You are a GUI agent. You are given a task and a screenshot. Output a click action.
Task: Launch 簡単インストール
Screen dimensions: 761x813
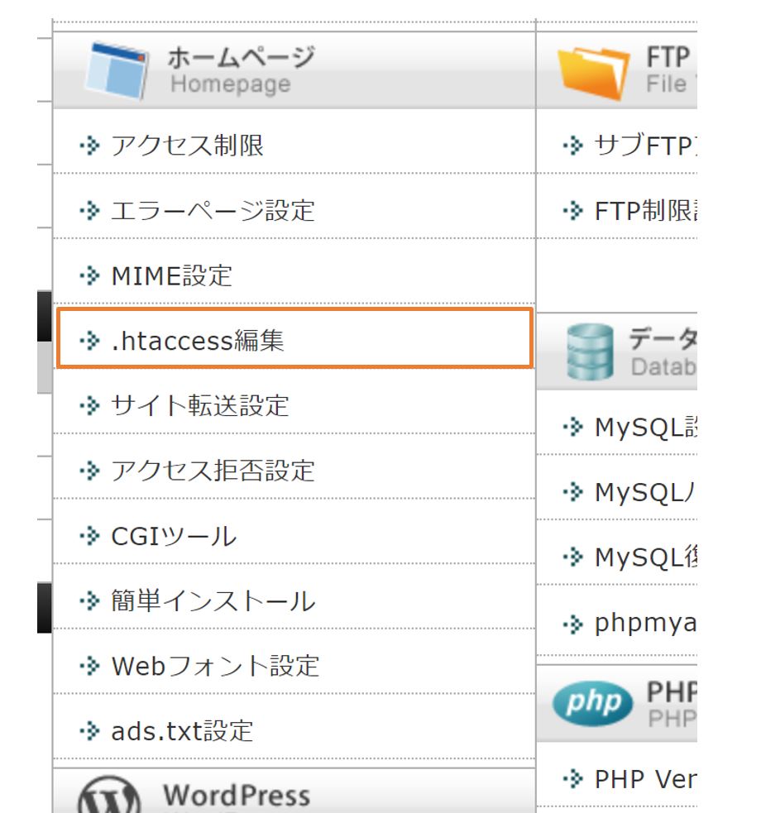coord(213,600)
